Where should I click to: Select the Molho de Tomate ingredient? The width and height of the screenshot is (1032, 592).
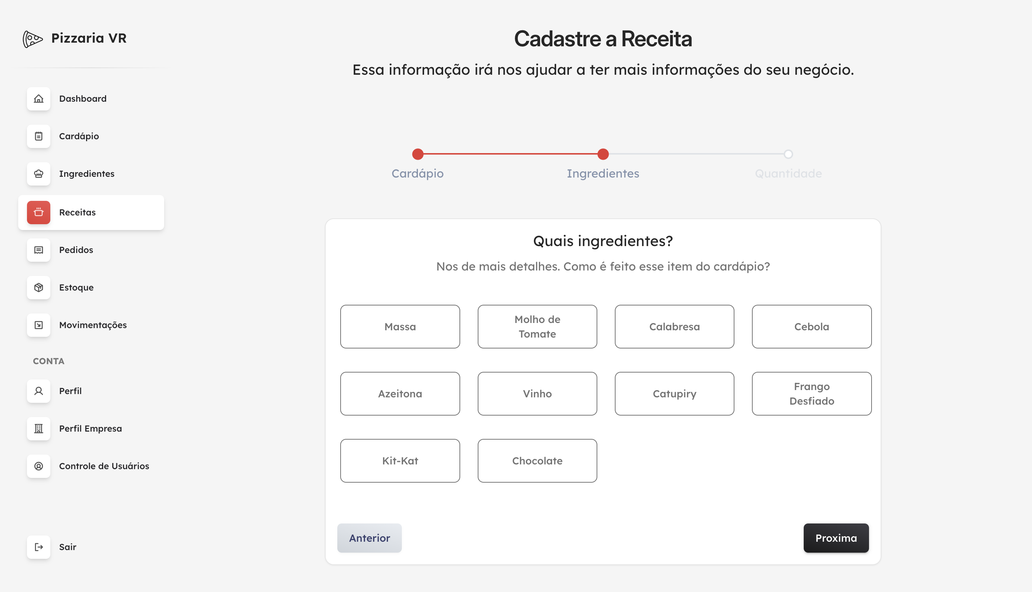click(x=537, y=327)
